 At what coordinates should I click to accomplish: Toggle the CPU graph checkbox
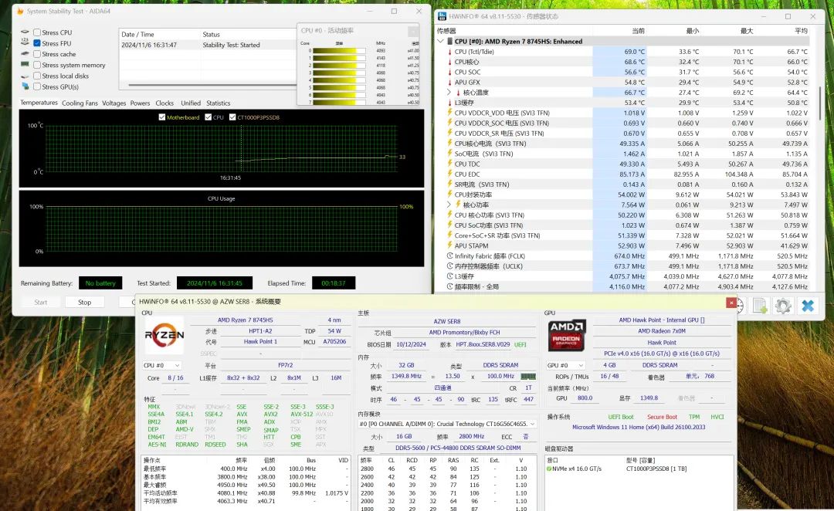[x=208, y=117]
